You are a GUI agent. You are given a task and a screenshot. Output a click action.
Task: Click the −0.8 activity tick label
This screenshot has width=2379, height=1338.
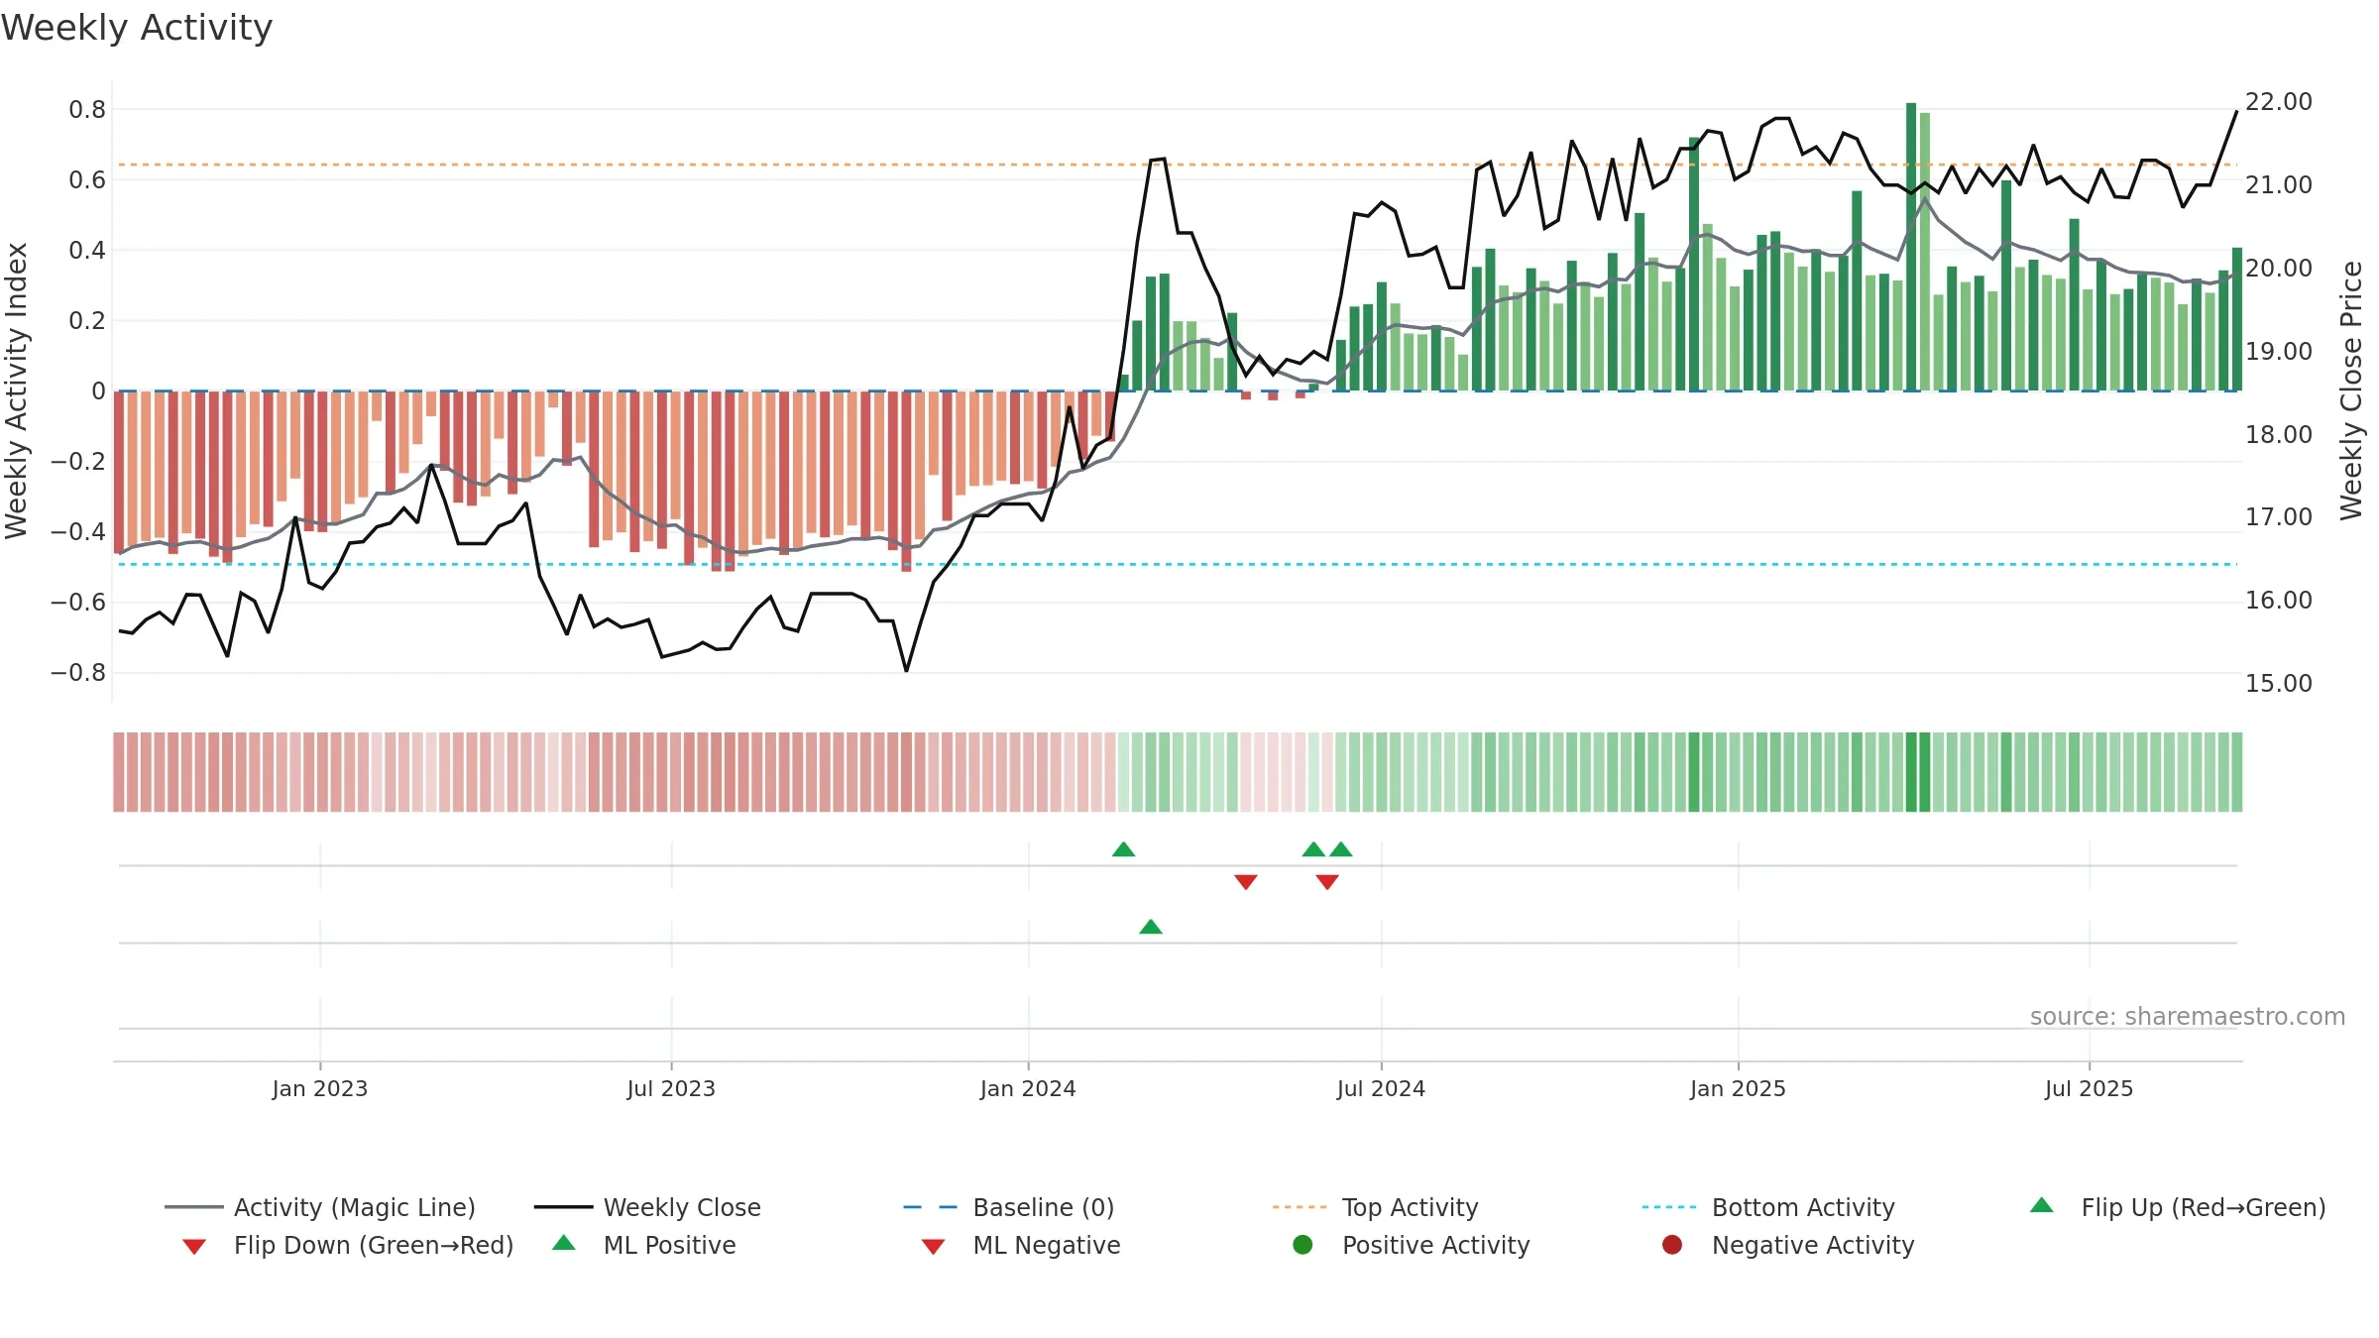tap(78, 673)
